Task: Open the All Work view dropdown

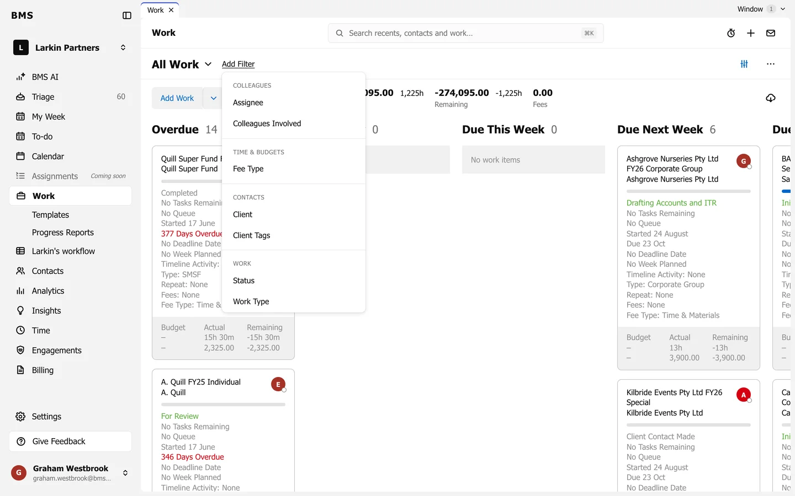Action: 182,64
